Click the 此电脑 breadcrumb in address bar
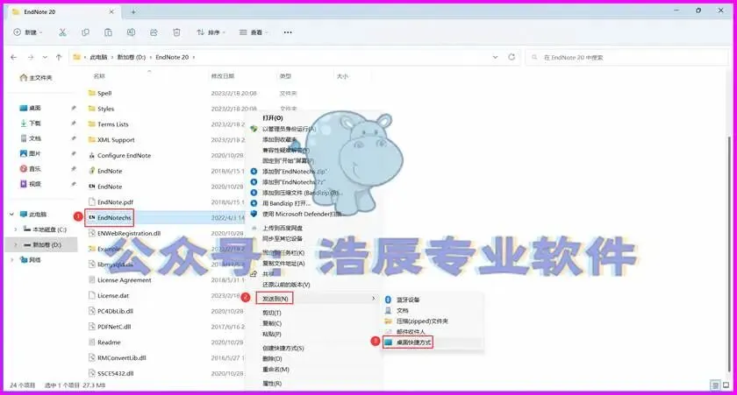This screenshot has width=737, height=395. click(x=98, y=57)
